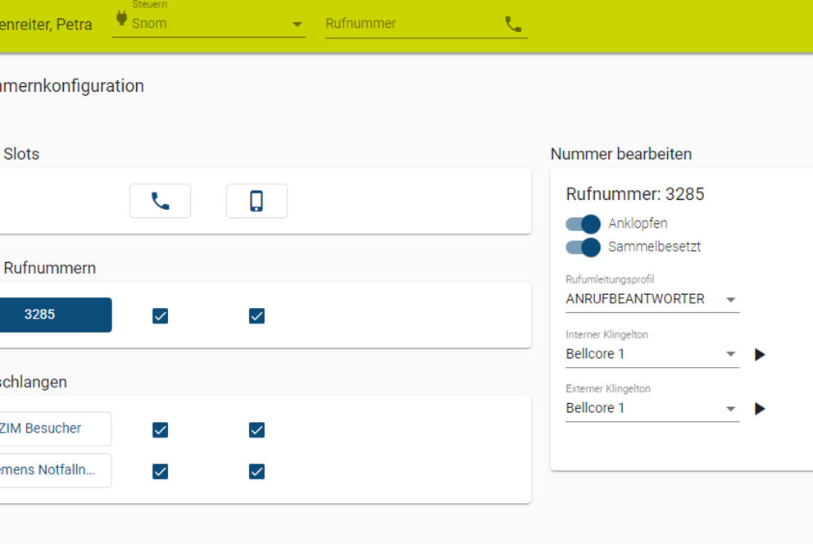Play the external ringtone preview
The height and width of the screenshot is (544, 813).
pos(760,409)
